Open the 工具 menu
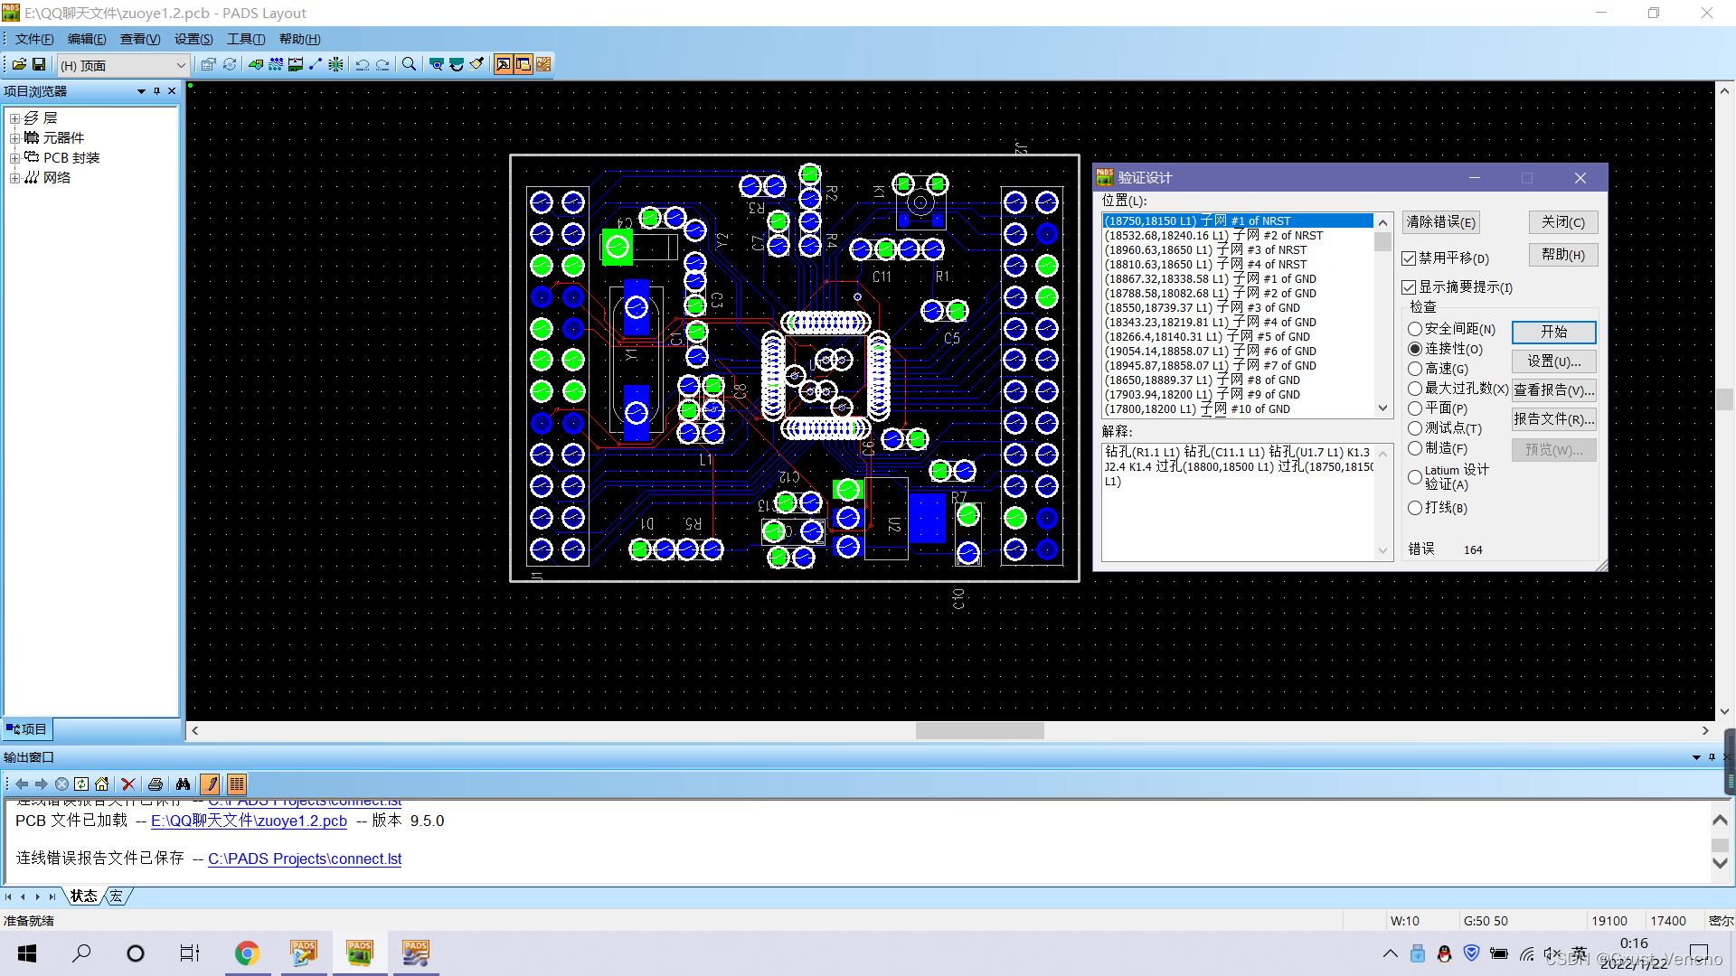This screenshot has width=1736, height=976. pyautogui.click(x=245, y=39)
